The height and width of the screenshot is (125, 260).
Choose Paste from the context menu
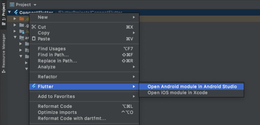tap(84, 39)
